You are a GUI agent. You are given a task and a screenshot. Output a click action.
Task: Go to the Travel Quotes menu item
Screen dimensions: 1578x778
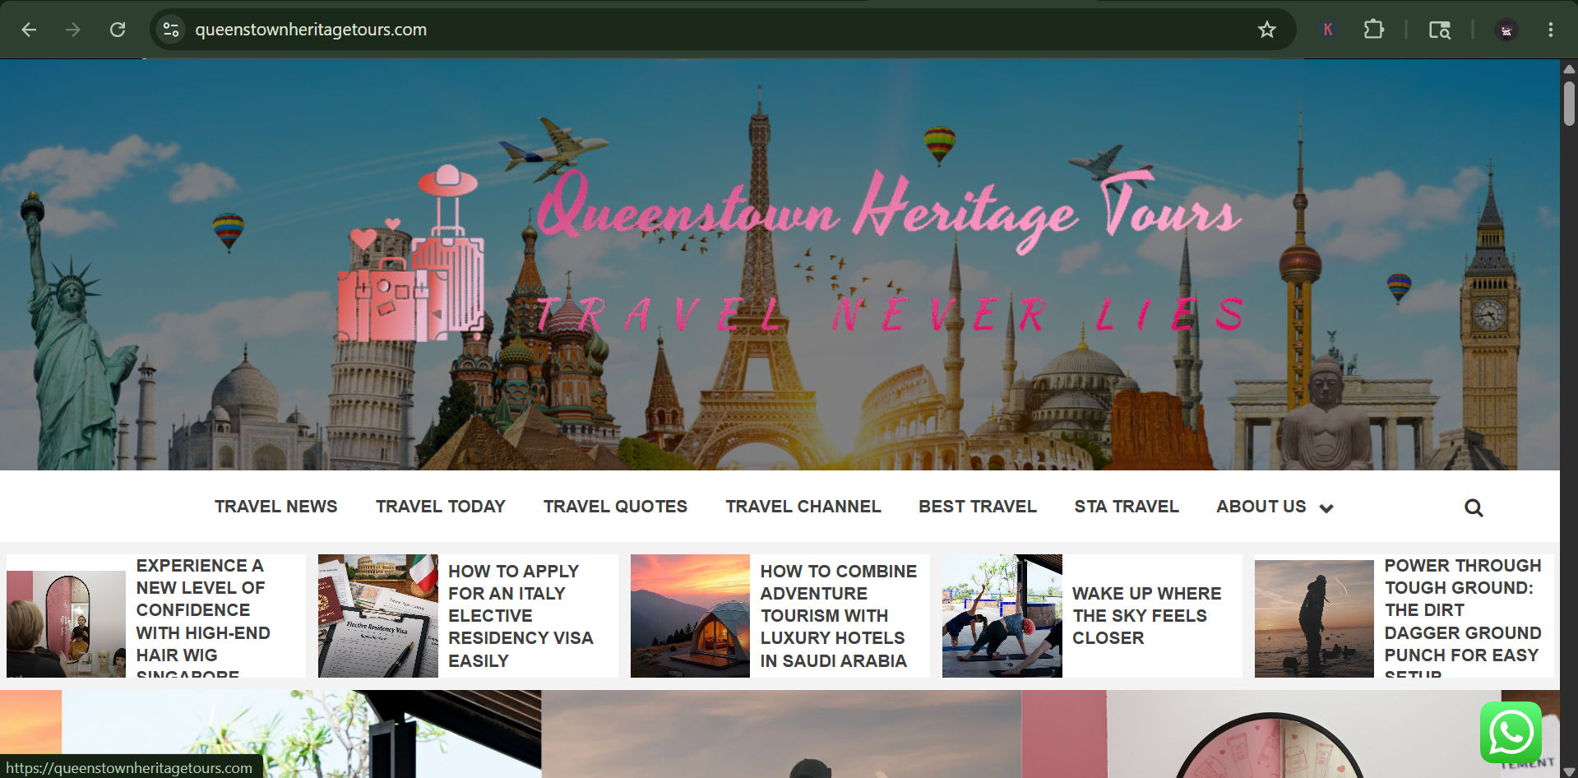click(615, 507)
